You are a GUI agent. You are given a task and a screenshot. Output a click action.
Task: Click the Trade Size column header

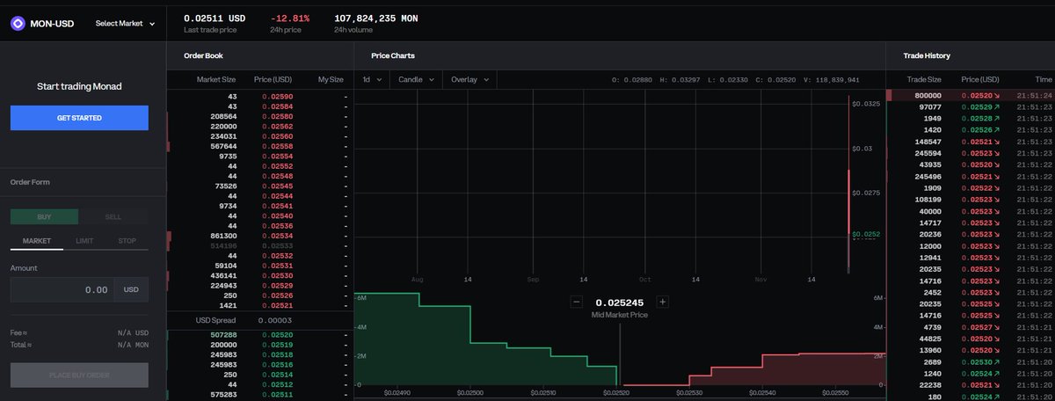925,79
